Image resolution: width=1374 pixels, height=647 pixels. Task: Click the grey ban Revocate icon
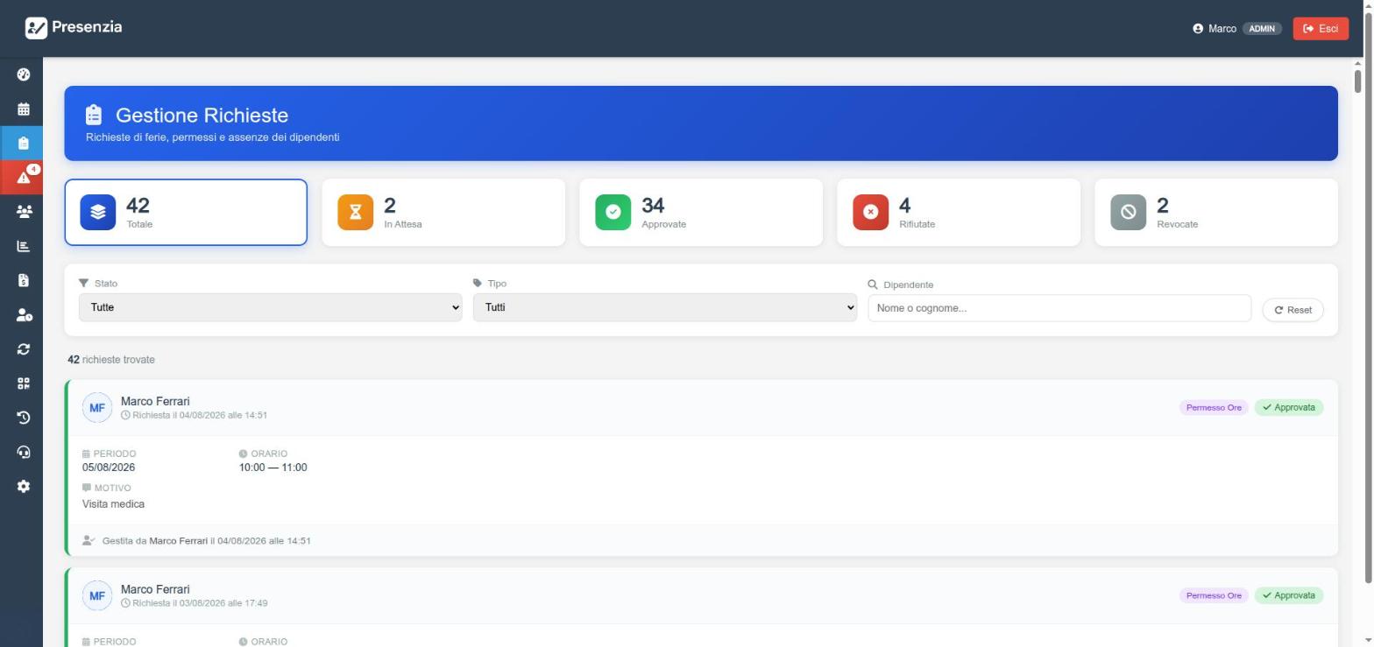click(1129, 212)
